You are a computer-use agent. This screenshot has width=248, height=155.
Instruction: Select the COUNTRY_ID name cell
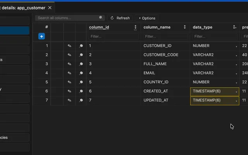(165, 82)
